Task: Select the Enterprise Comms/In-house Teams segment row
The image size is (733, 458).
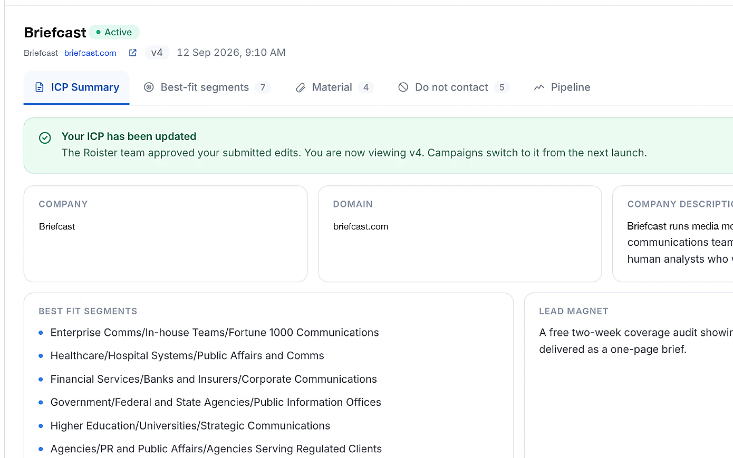Action: [x=215, y=333]
